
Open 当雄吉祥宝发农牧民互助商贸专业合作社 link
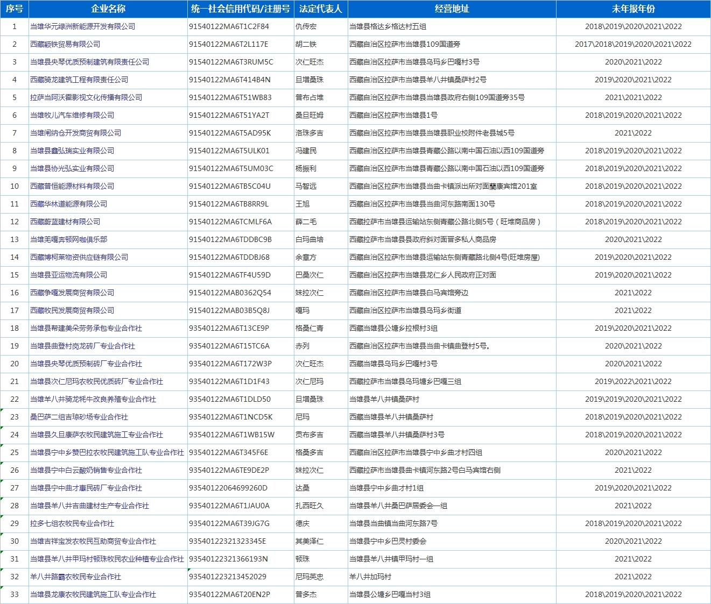tap(93, 541)
